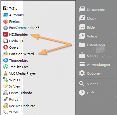Launch TreeSize Free icon
The image size is (117, 115).
pyautogui.click(x=6, y=67)
